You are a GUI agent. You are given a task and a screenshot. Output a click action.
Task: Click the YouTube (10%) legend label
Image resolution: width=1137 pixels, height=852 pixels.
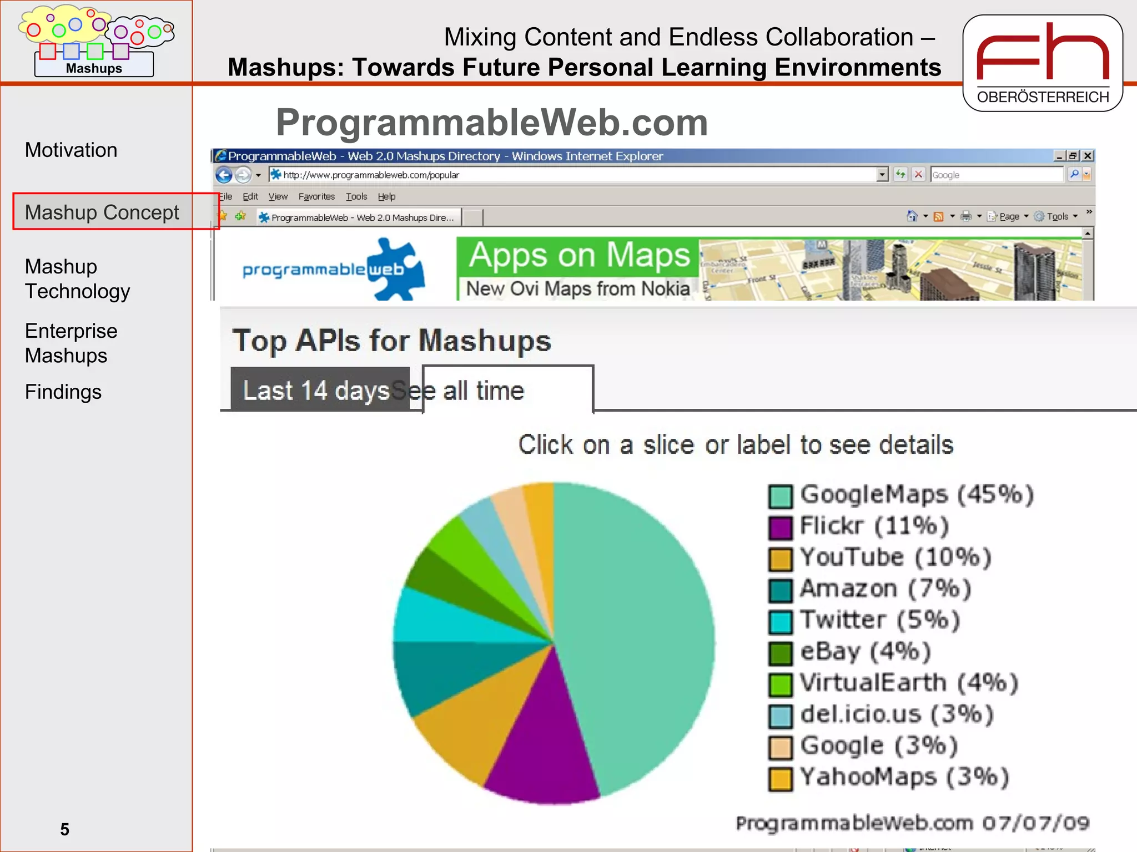(x=895, y=557)
